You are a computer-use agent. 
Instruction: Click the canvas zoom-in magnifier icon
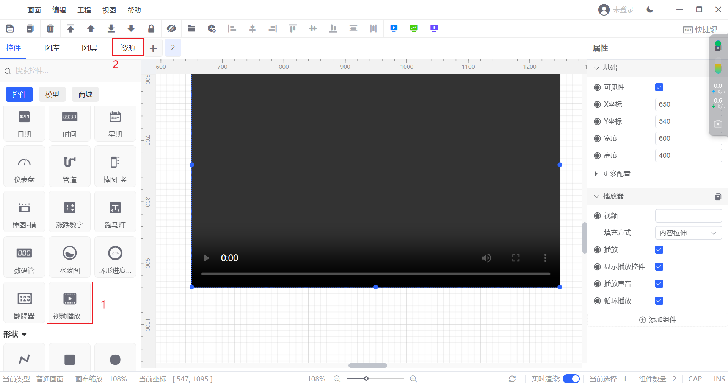413,379
